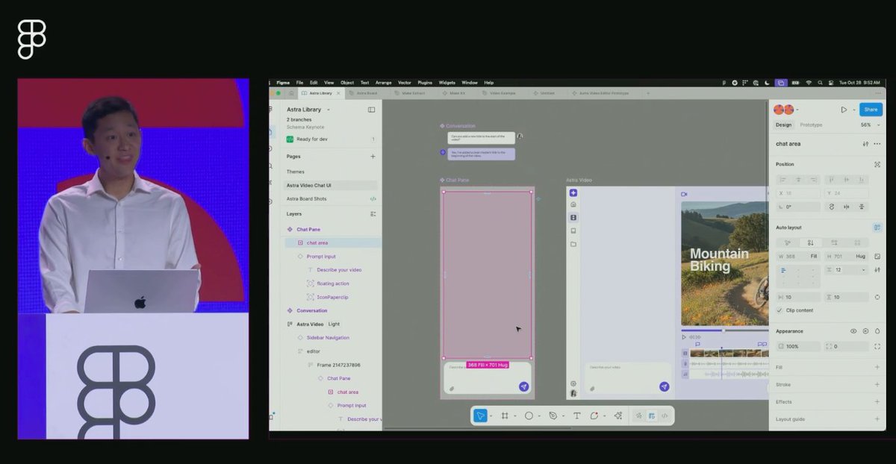896x464 pixels.
Task: Open the Astra Library file name dropdown
Action: (329, 110)
